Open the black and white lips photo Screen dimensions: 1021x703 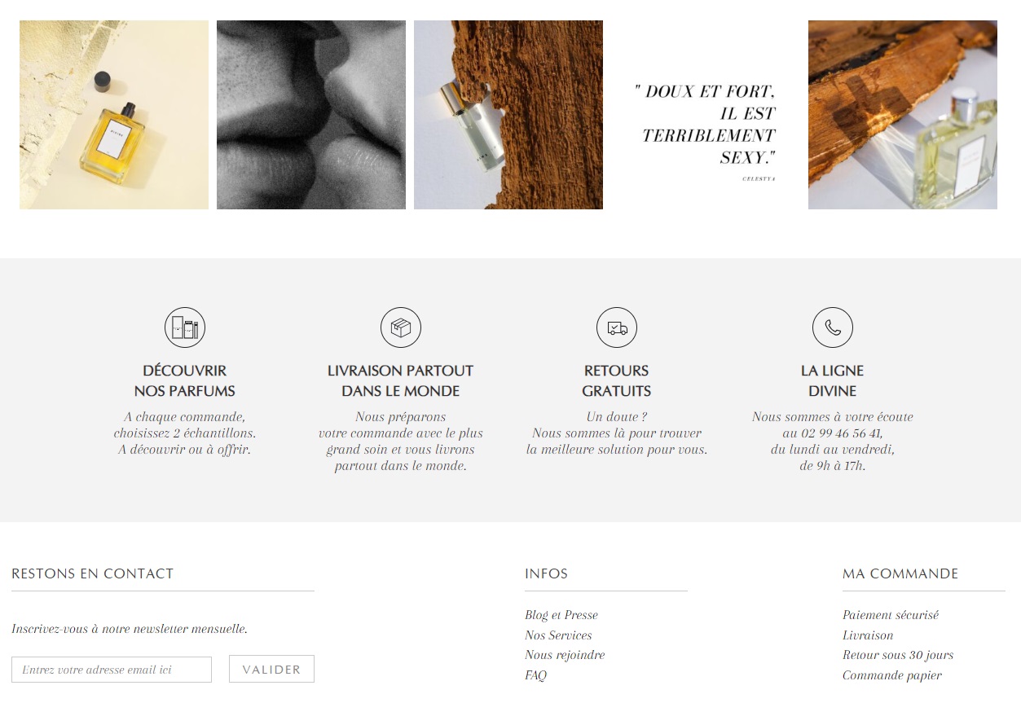click(x=311, y=115)
